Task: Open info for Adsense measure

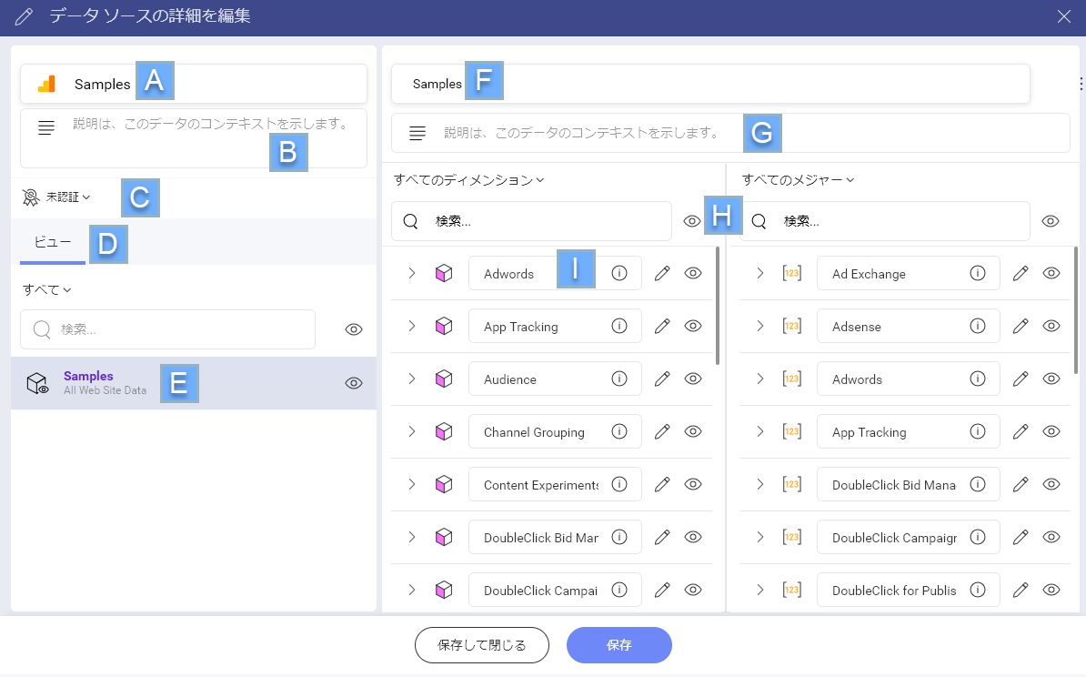Action: (977, 326)
